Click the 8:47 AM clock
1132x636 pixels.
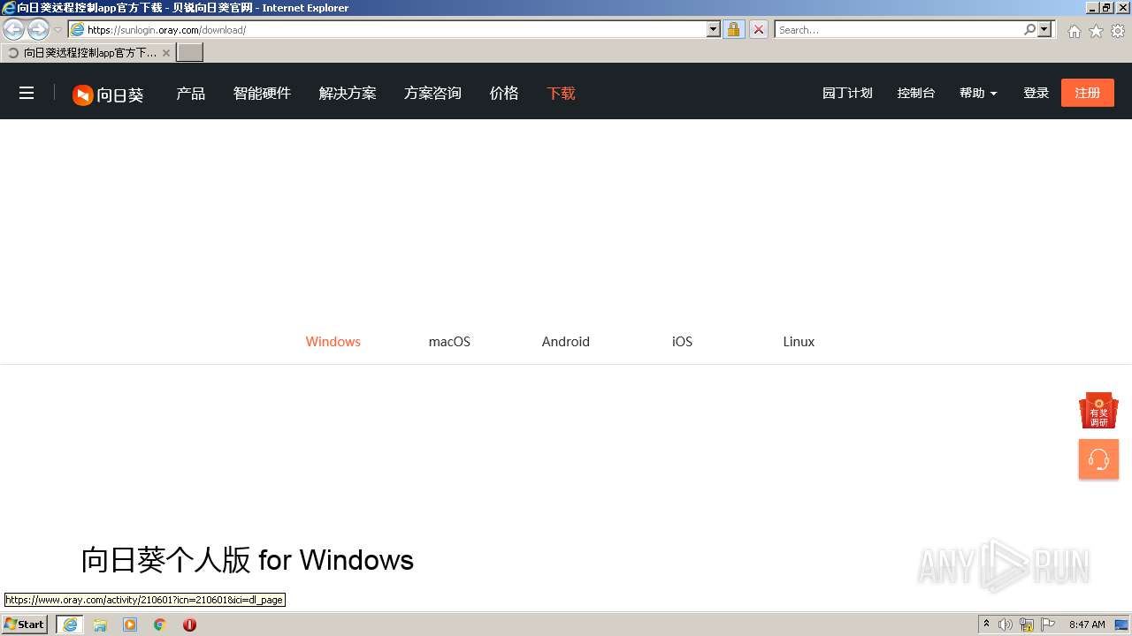(x=1087, y=625)
